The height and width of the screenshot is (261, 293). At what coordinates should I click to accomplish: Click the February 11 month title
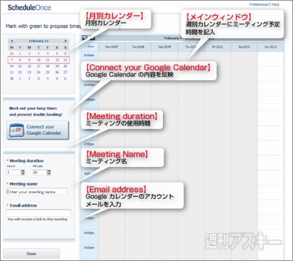(x=38, y=41)
